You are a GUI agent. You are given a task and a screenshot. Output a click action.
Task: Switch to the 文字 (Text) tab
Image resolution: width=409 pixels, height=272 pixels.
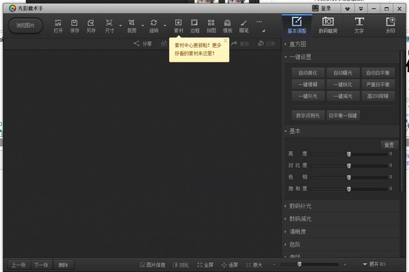coord(359,25)
